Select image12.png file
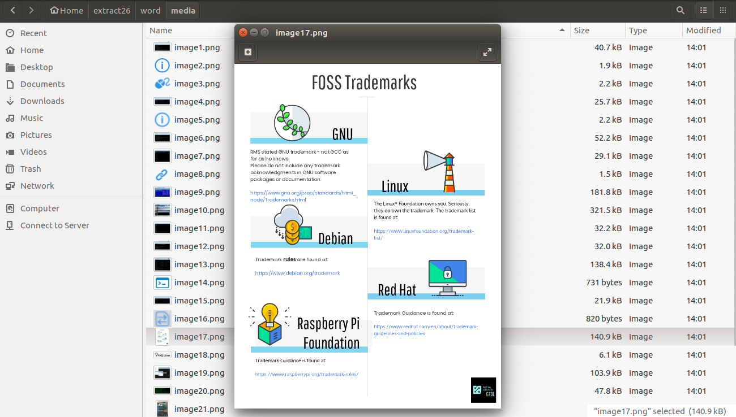Viewport: 736px width, 417px height. tap(199, 246)
